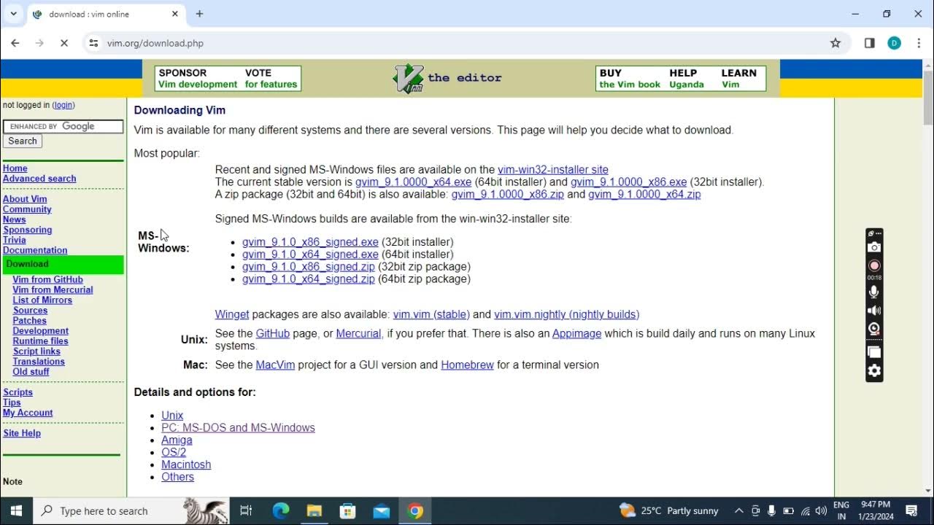Toggle the recorder system speaker icon
934x525 pixels.
coord(874,311)
